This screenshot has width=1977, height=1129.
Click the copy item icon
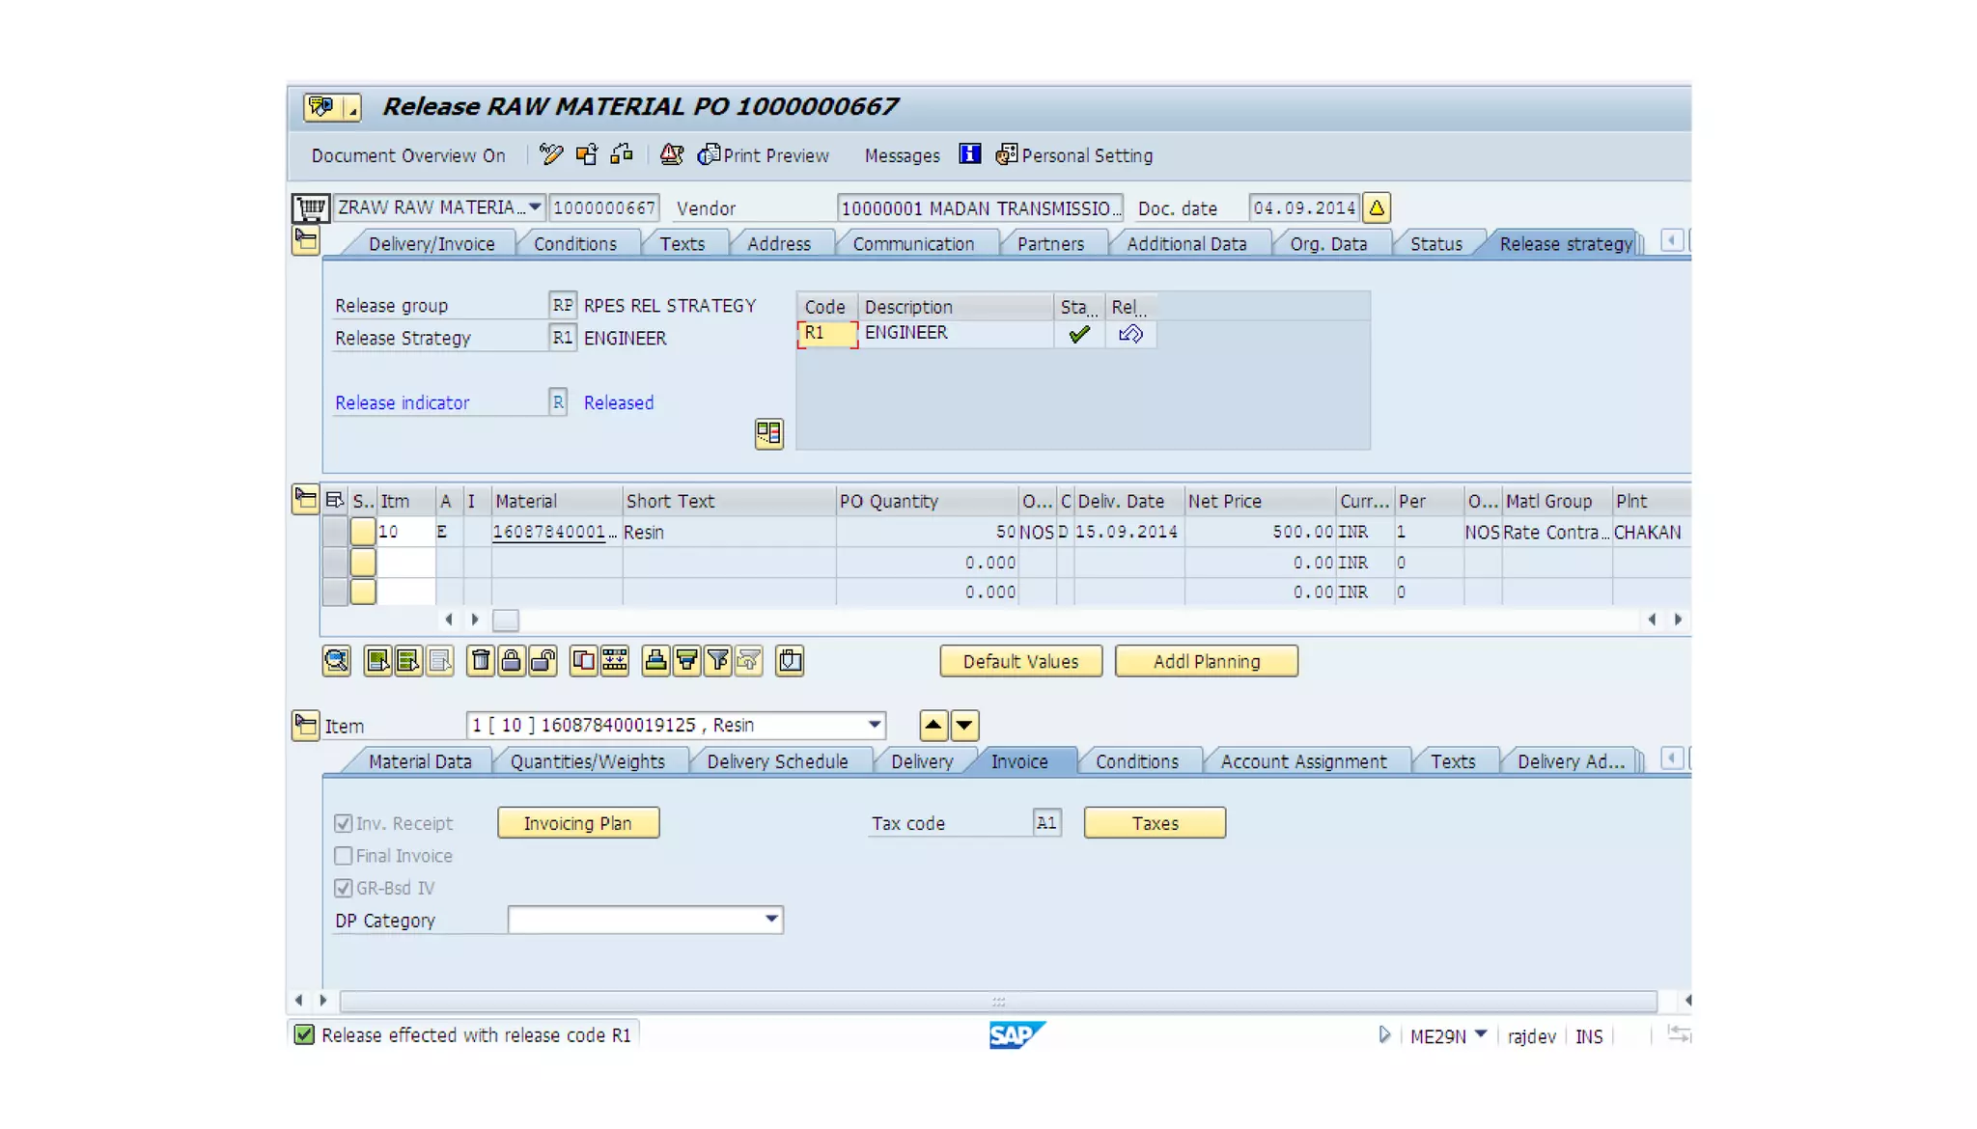(x=583, y=661)
